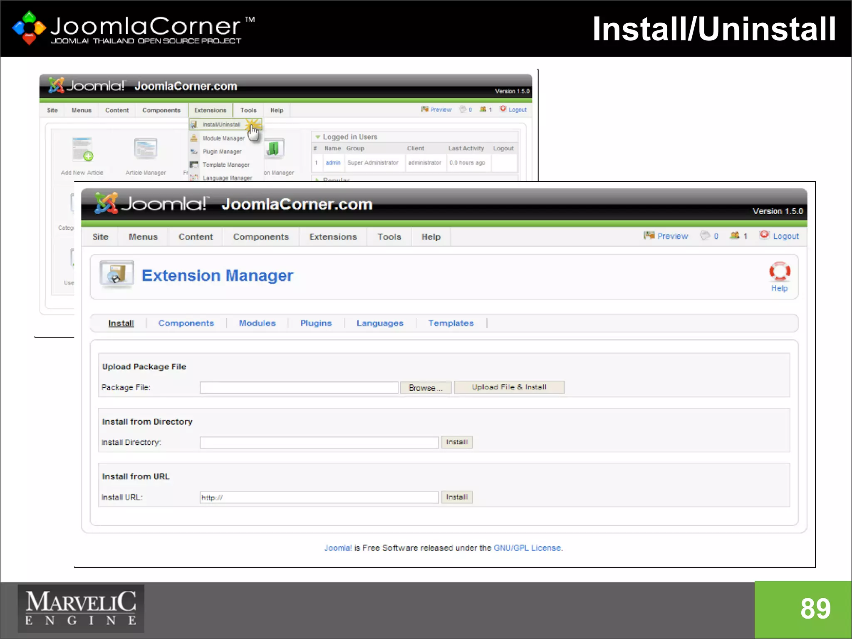The width and height of the screenshot is (852, 639).
Task: Open Components menu in front Joomla window
Action: click(x=261, y=237)
